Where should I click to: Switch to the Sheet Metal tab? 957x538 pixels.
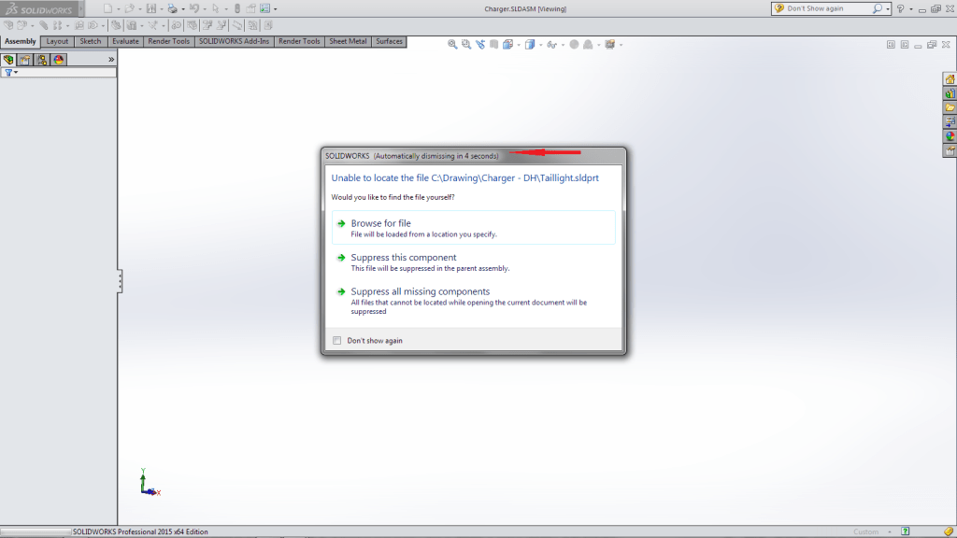click(x=348, y=41)
